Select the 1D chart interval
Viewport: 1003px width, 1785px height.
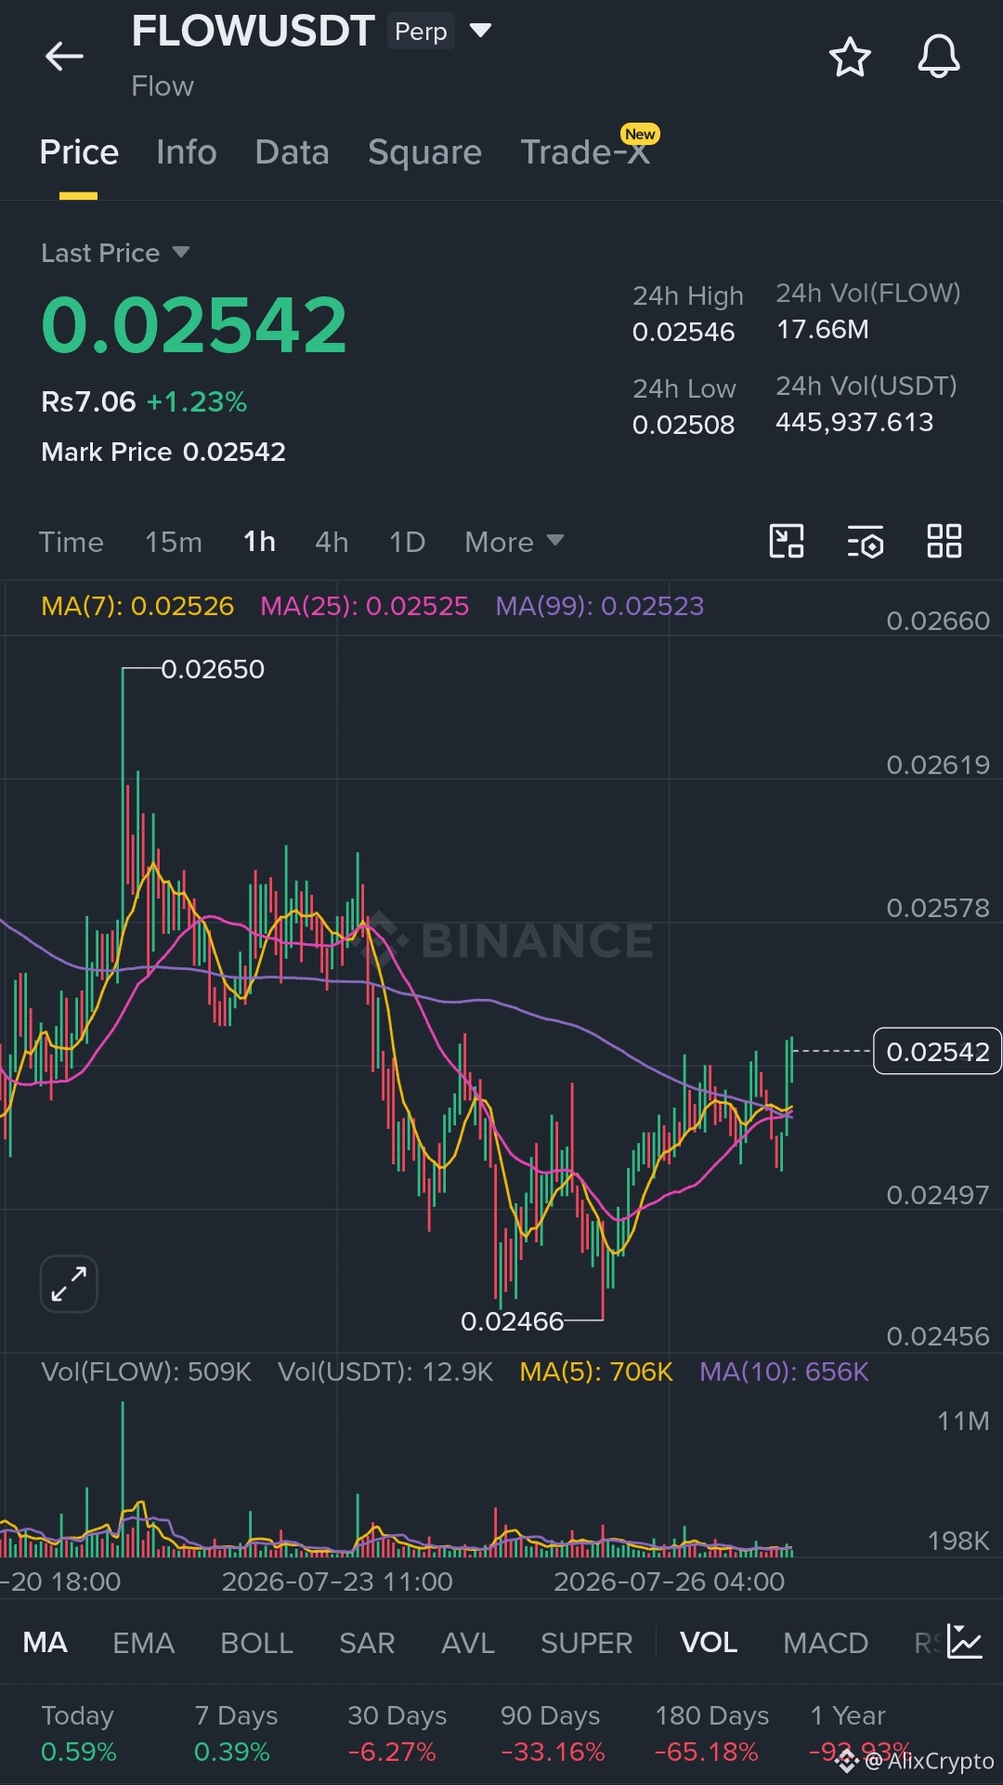click(x=407, y=542)
